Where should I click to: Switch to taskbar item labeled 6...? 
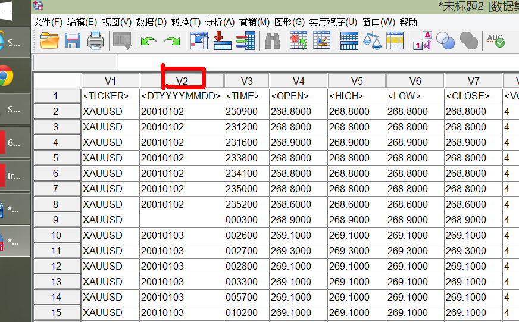coord(15,143)
